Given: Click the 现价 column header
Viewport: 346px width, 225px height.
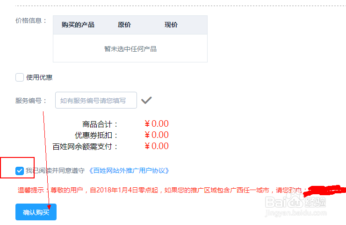Looking at the screenshot, I should tap(171, 25).
